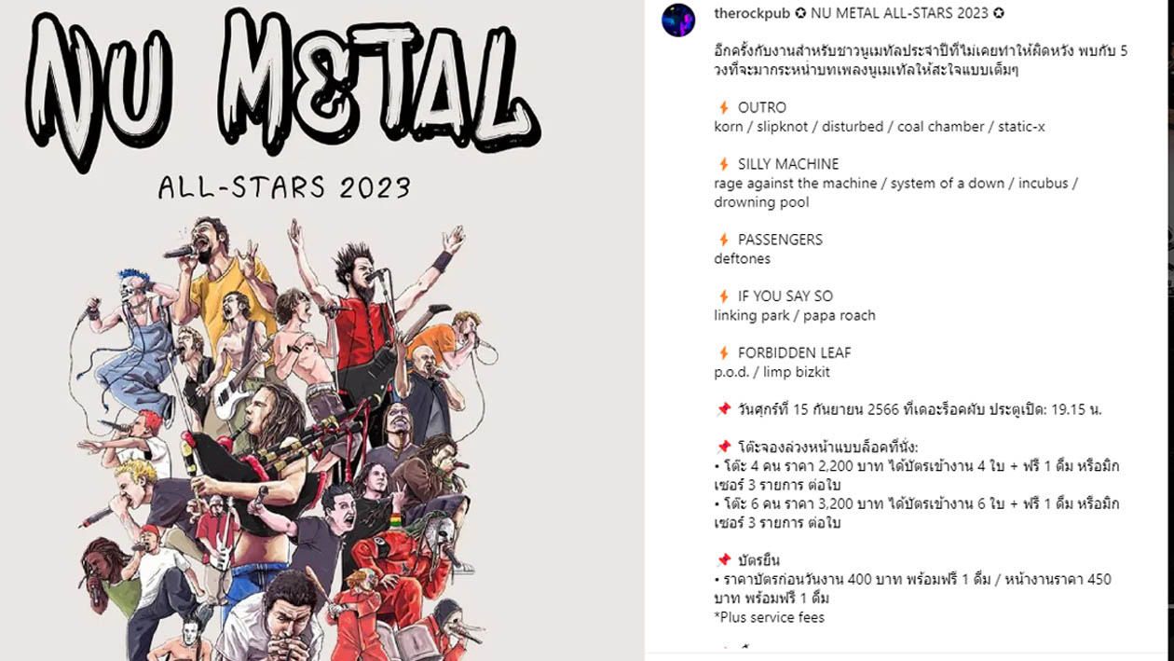This screenshot has width=1174, height=661.
Task: Click the lightning bolt beside SILLY MACHINE
Action: click(723, 164)
